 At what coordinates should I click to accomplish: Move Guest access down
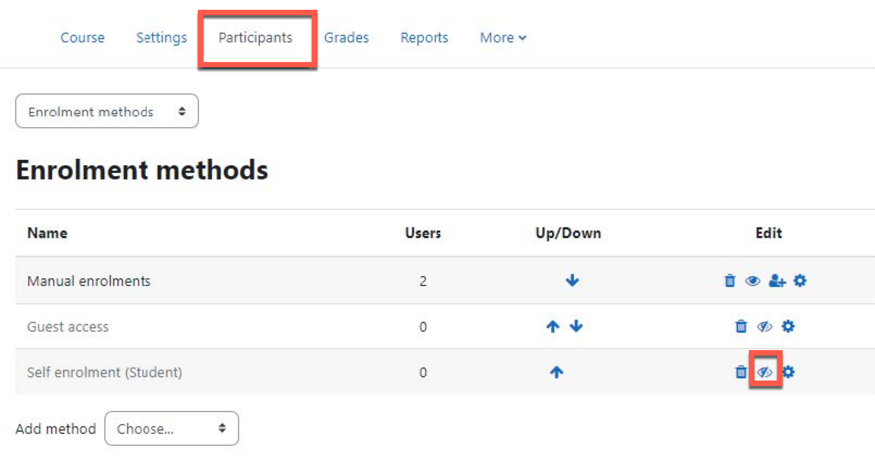(x=576, y=326)
